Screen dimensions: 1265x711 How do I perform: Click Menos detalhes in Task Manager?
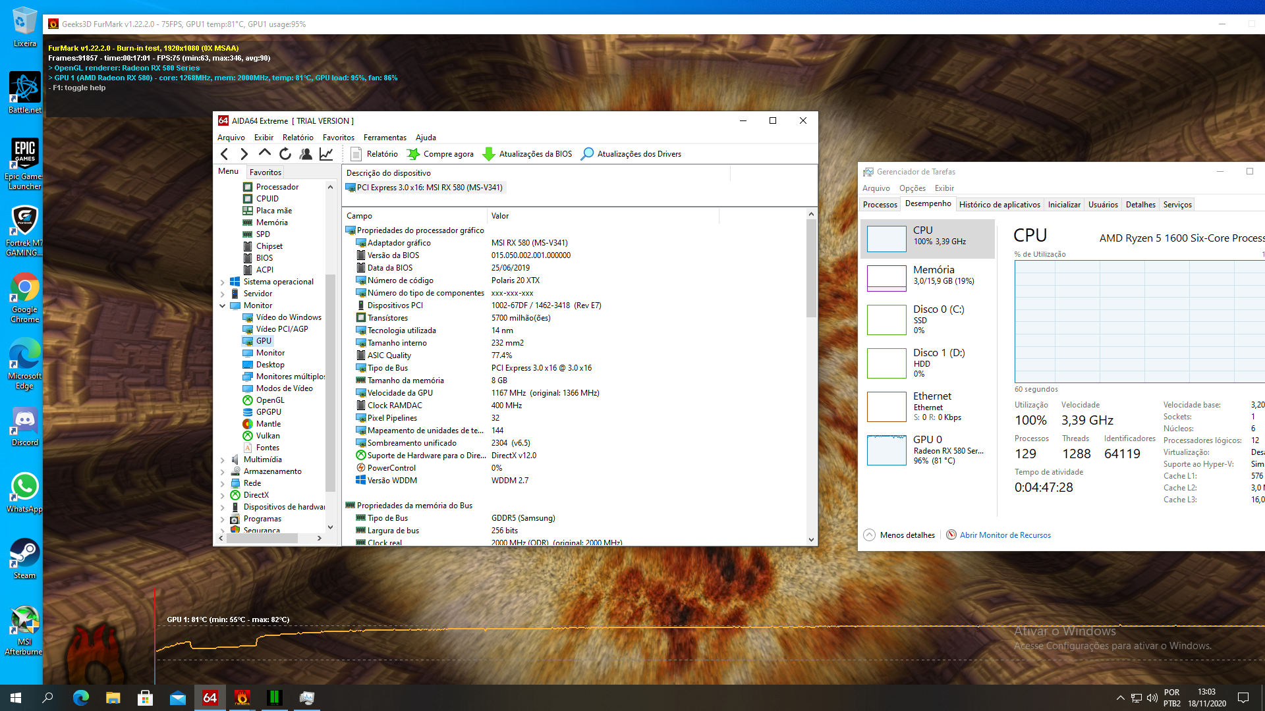(899, 535)
